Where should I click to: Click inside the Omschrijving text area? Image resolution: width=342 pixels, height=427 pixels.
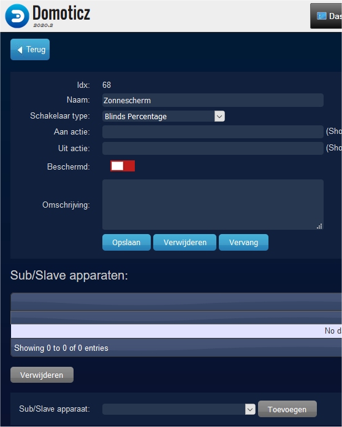(x=213, y=205)
